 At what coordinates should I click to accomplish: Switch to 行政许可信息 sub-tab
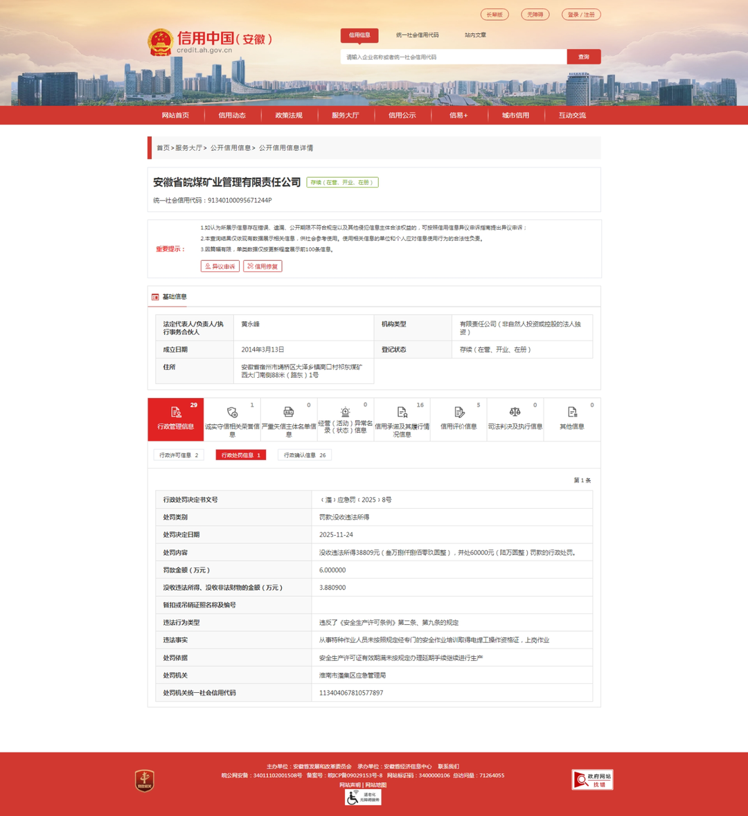click(179, 455)
